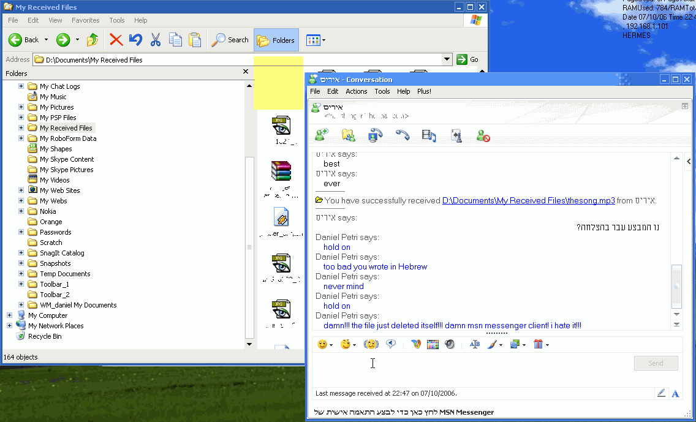The height and width of the screenshot is (422, 696).
Task: Select the SnagIt Catalog folder
Action: click(x=62, y=253)
